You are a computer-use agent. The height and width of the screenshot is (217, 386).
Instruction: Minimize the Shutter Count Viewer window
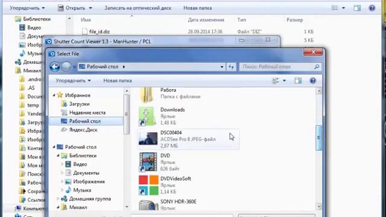point(241,40)
